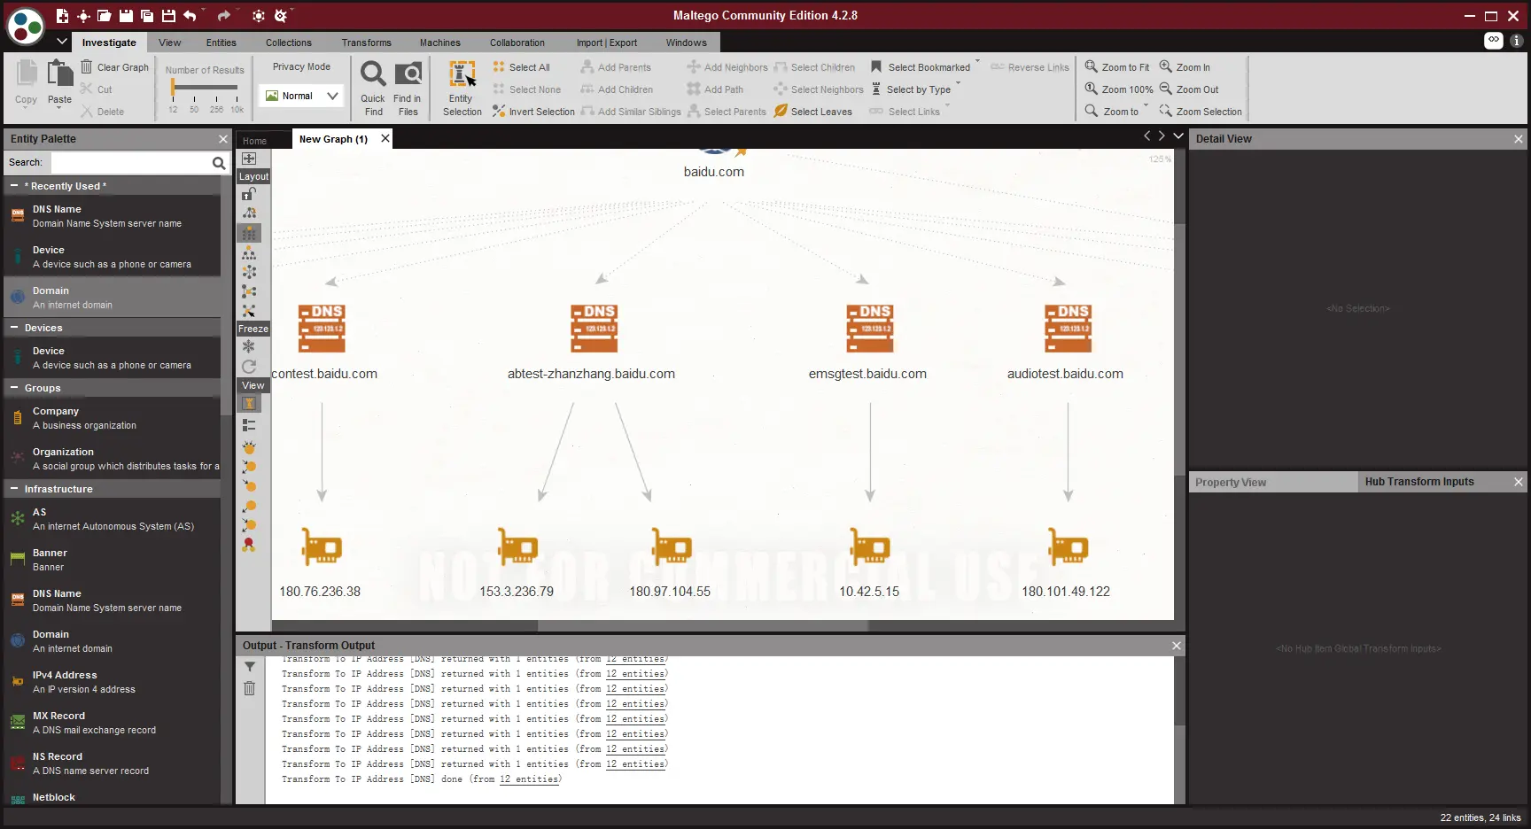
Task: Collapse the Devices palette section
Action: [x=14, y=328]
